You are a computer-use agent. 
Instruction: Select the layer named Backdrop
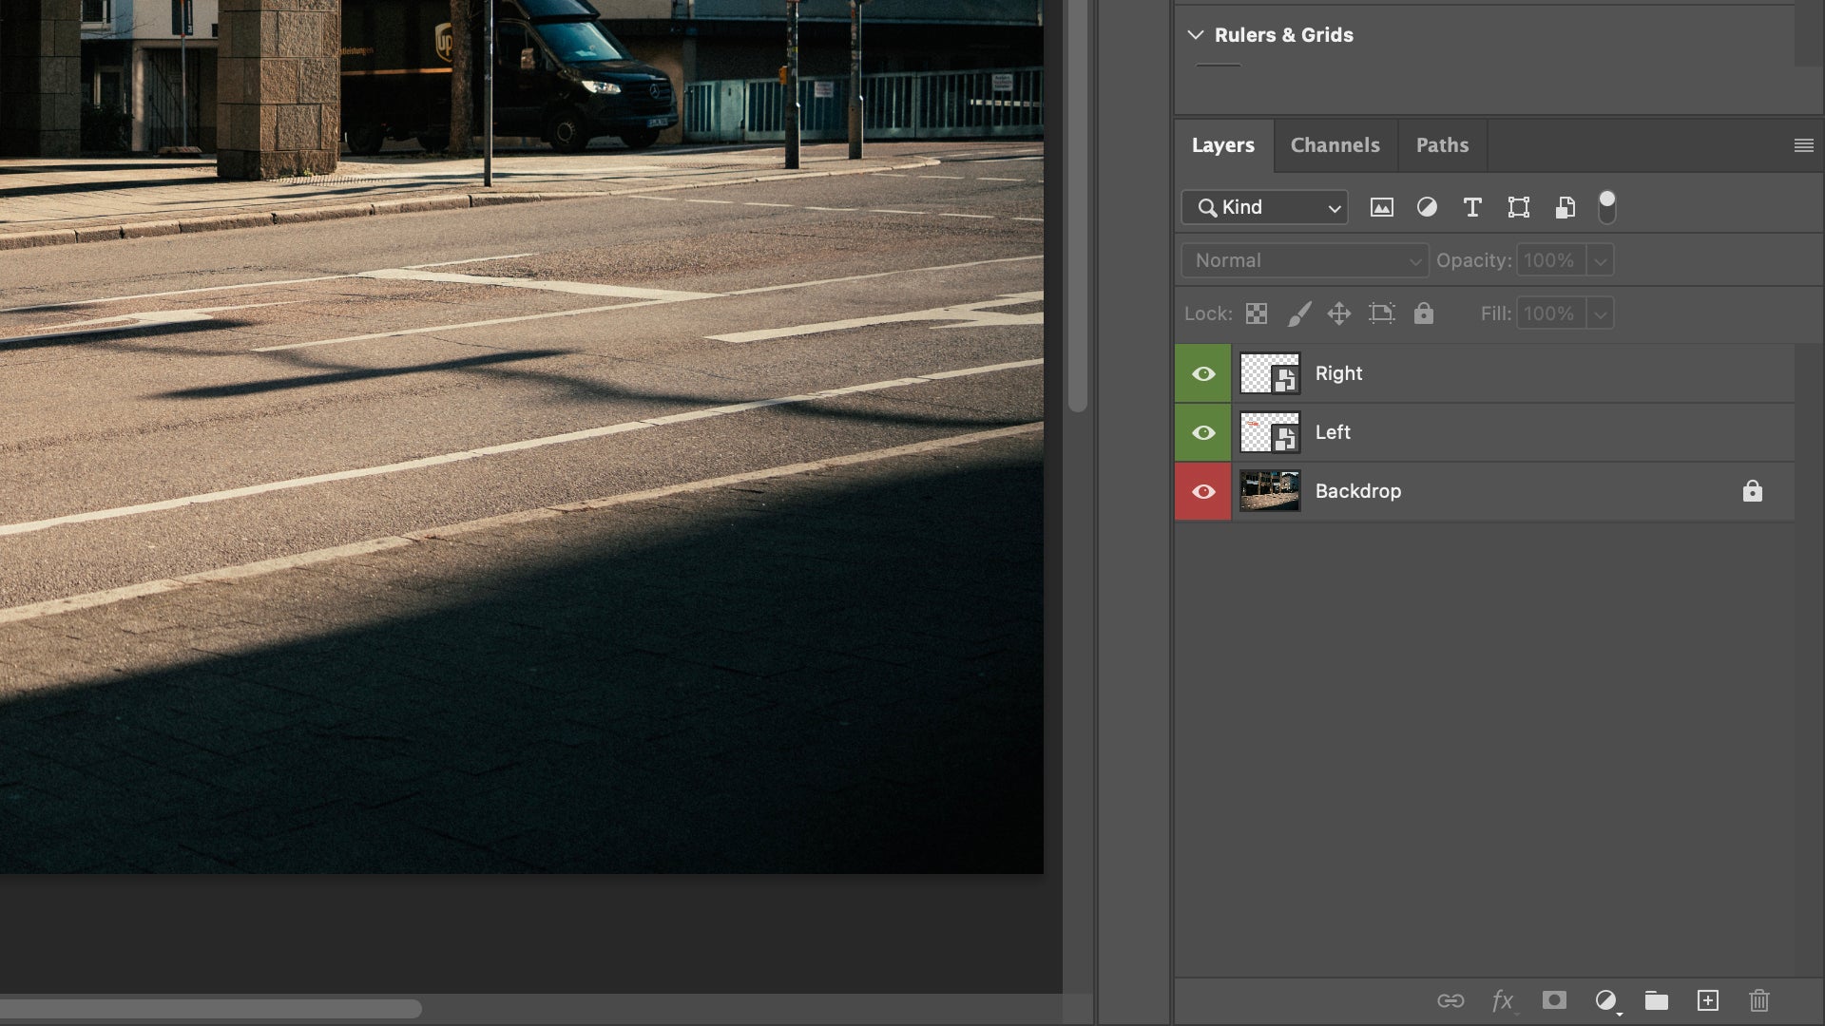pos(1358,491)
